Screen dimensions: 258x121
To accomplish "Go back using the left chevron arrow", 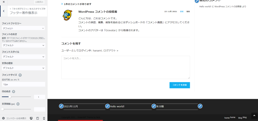I will 4,11.
